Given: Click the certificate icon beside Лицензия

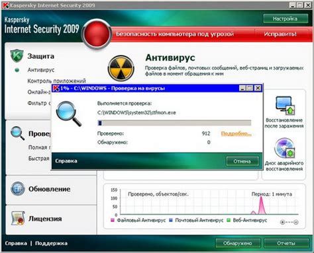Looking at the screenshot, I should point(18,218).
